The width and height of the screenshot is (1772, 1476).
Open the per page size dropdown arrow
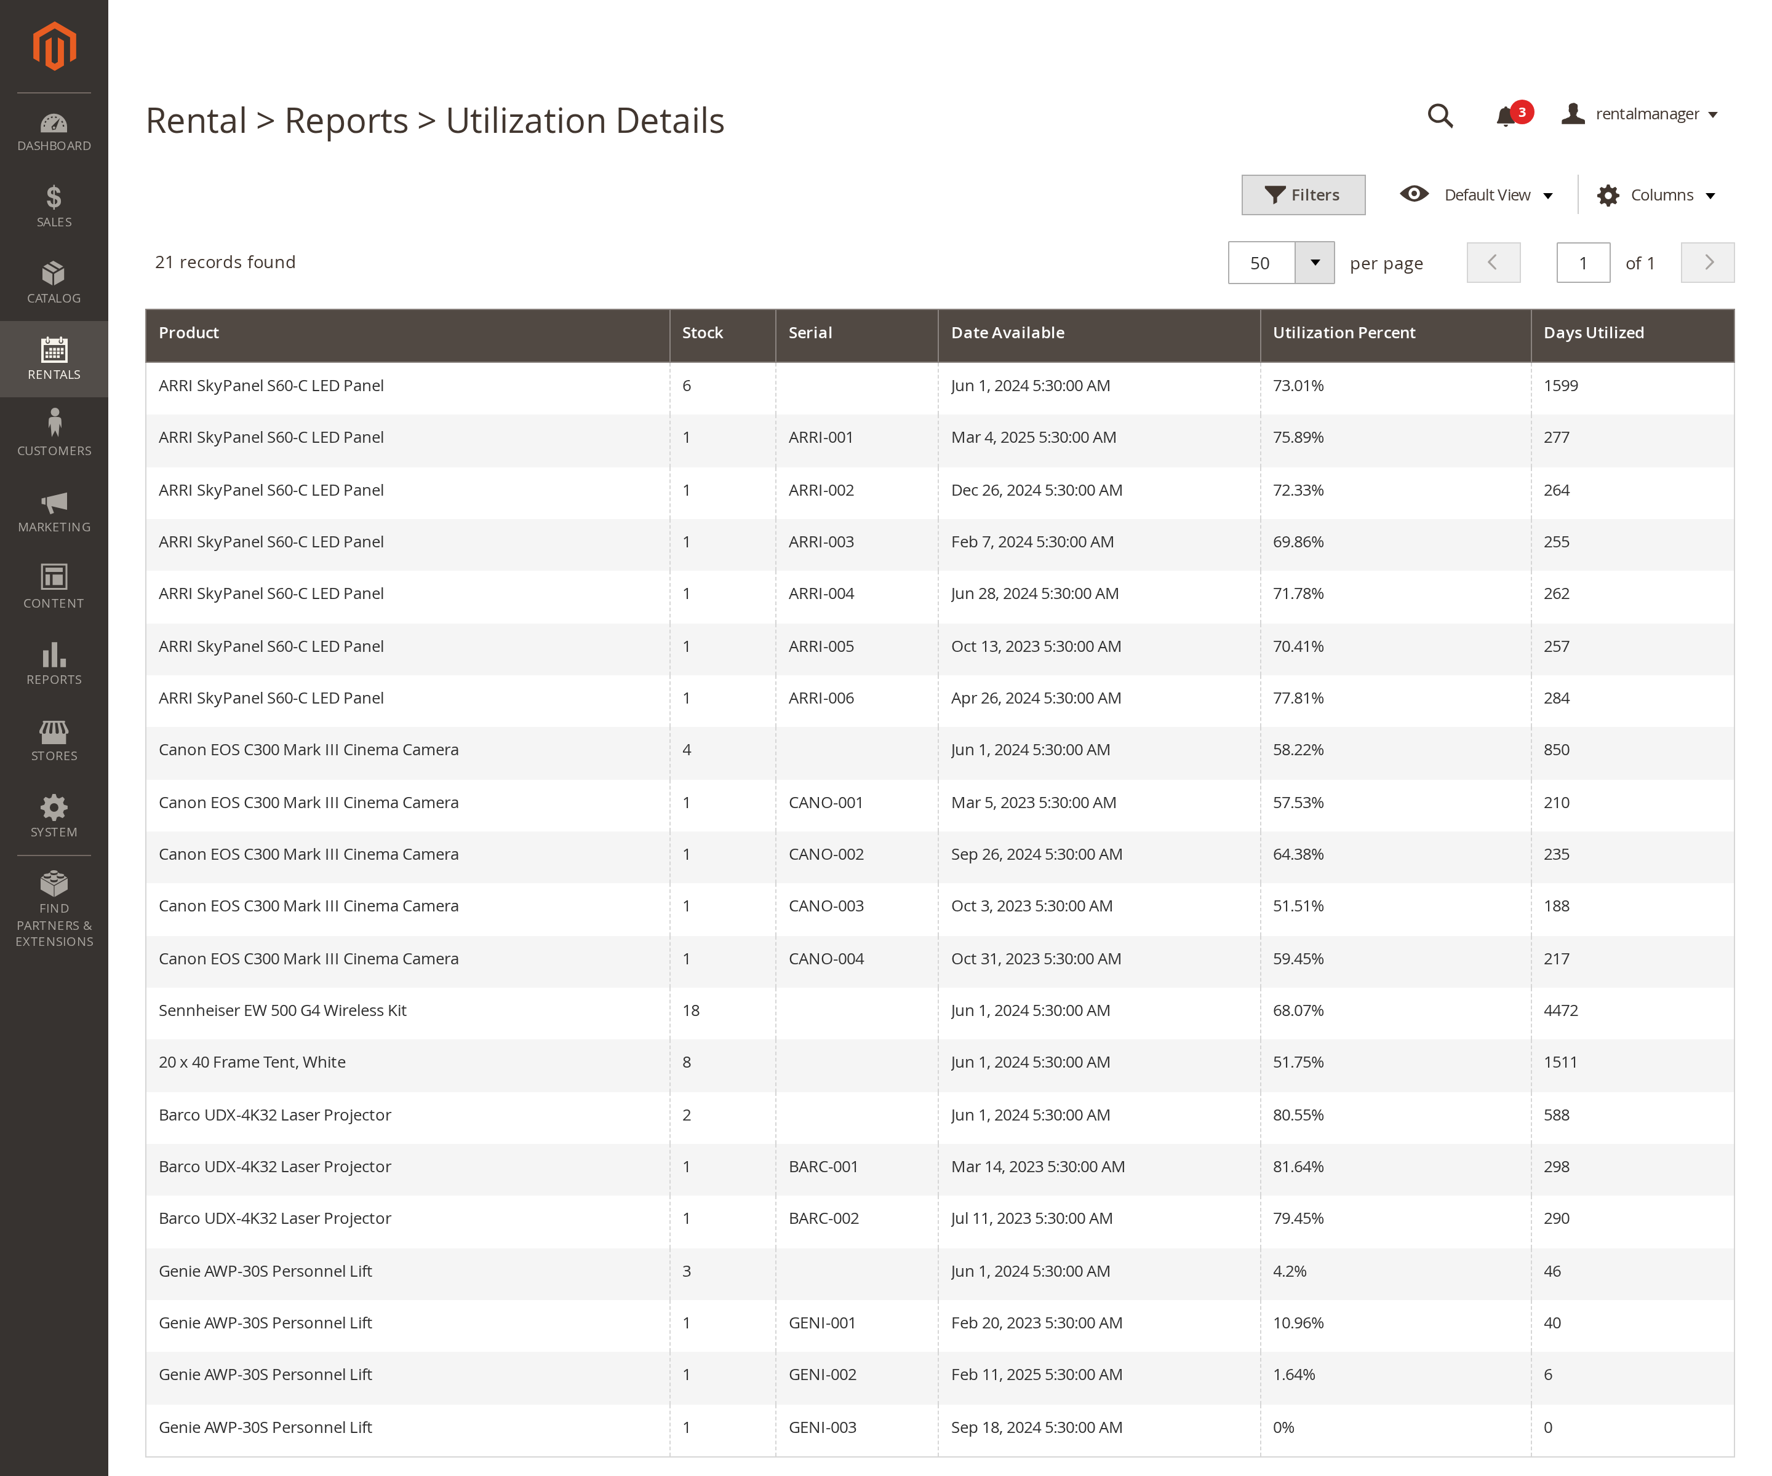click(1315, 263)
